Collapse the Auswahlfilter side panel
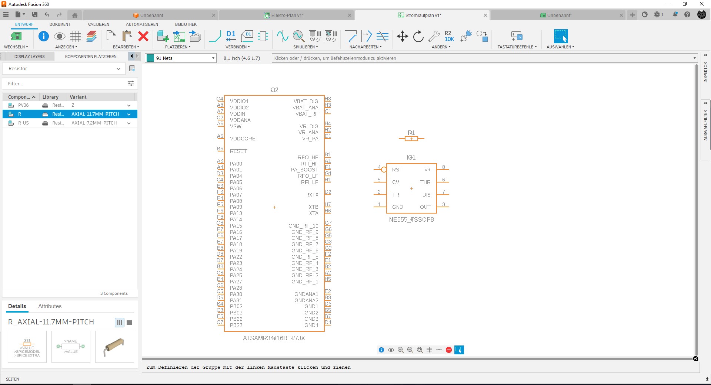This screenshot has height=385, width=711. pos(705,103)
